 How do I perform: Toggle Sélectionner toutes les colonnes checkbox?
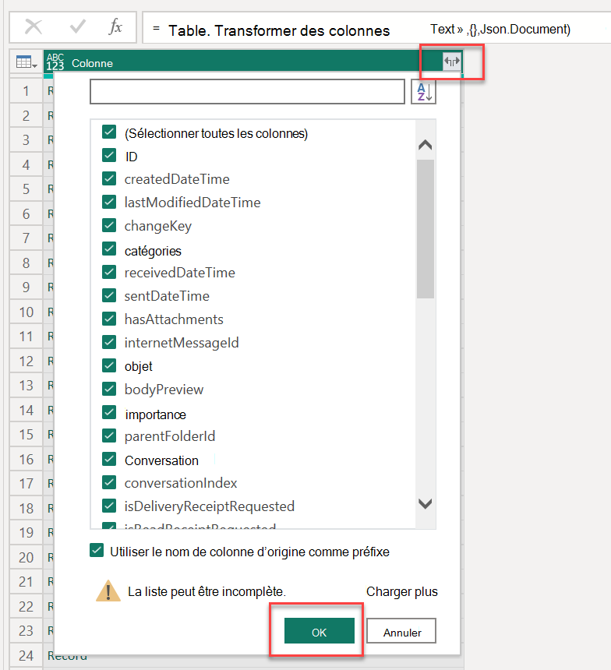[x=109, y=132]
